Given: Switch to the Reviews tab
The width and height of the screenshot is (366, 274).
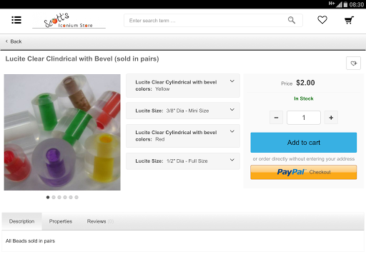Looking at the screenshot, I should [100, 221].
